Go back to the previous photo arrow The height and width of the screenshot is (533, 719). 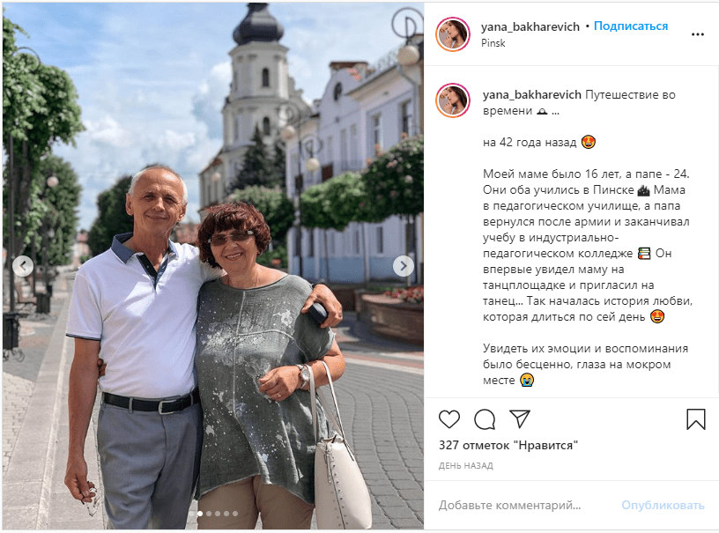23,266
